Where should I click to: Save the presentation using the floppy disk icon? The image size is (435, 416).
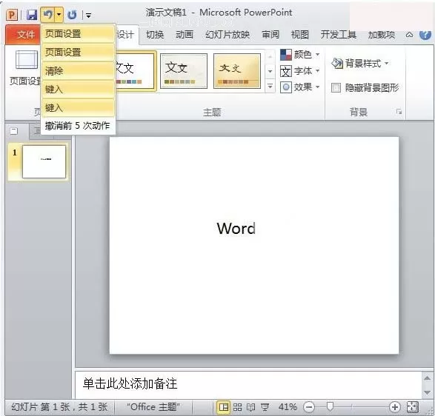32,15
